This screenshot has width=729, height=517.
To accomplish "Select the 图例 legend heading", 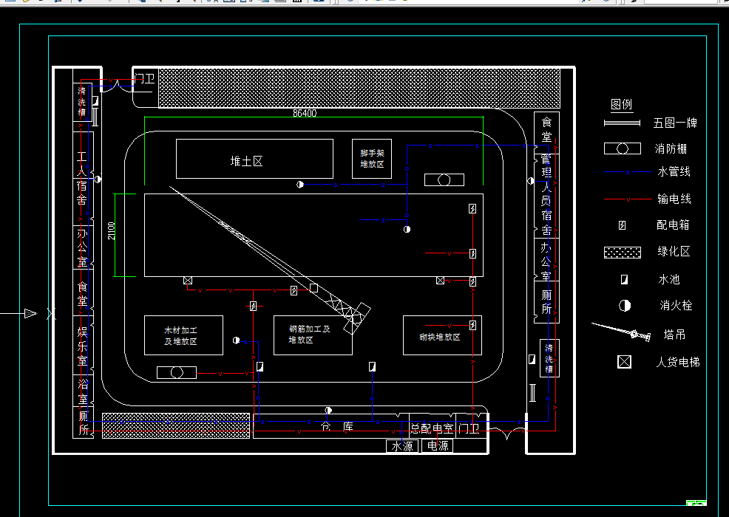I will pos(622,105).
